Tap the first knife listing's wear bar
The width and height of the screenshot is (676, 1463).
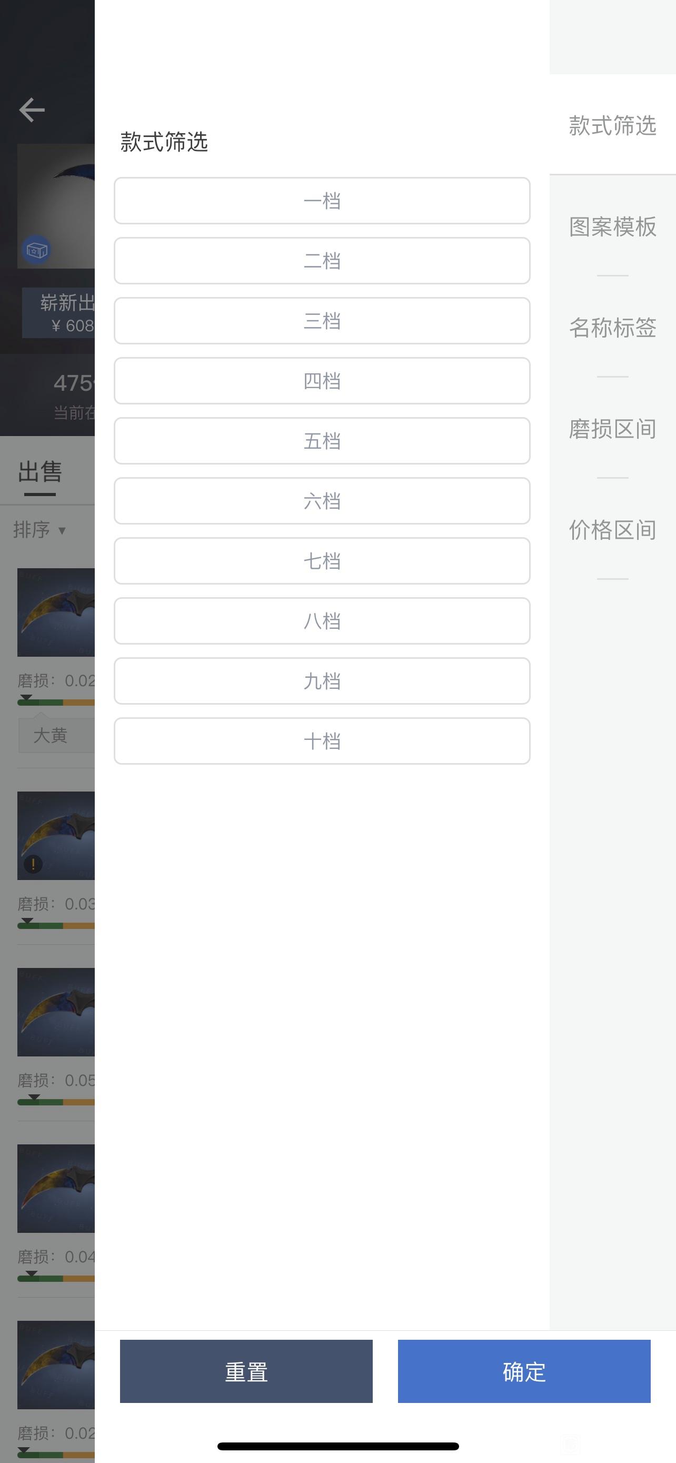[56, 702]
